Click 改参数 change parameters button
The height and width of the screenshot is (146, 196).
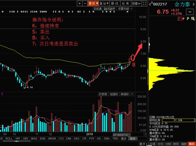pos(103,94)
